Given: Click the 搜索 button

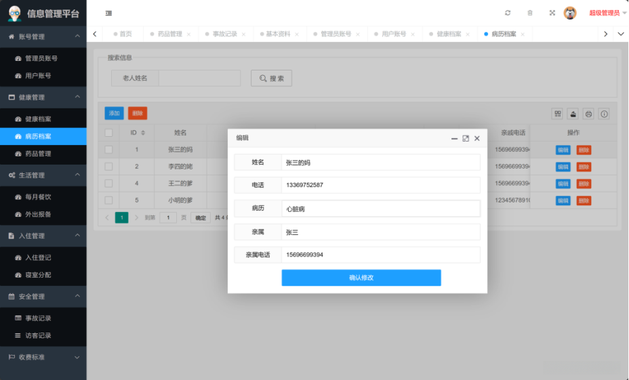Looking at the screenshot, I should coord(272,78).
